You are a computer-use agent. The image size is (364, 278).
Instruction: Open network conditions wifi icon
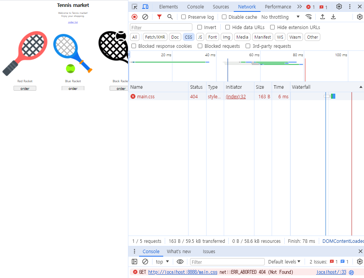308,17
